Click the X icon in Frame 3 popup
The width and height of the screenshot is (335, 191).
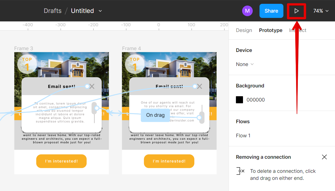(x=92, y=86)
